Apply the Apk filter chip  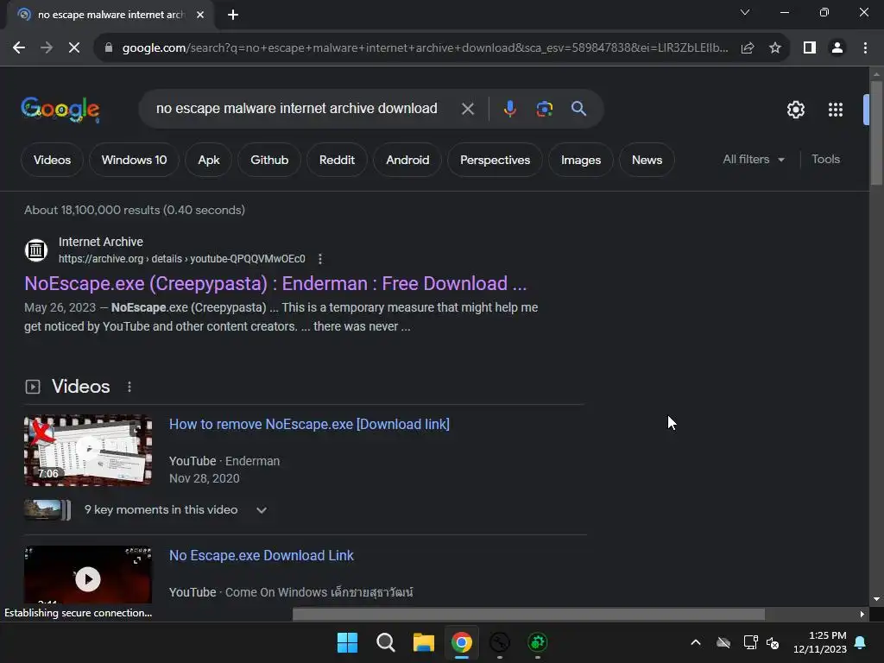pyautogui.click(x=209, y=160)
